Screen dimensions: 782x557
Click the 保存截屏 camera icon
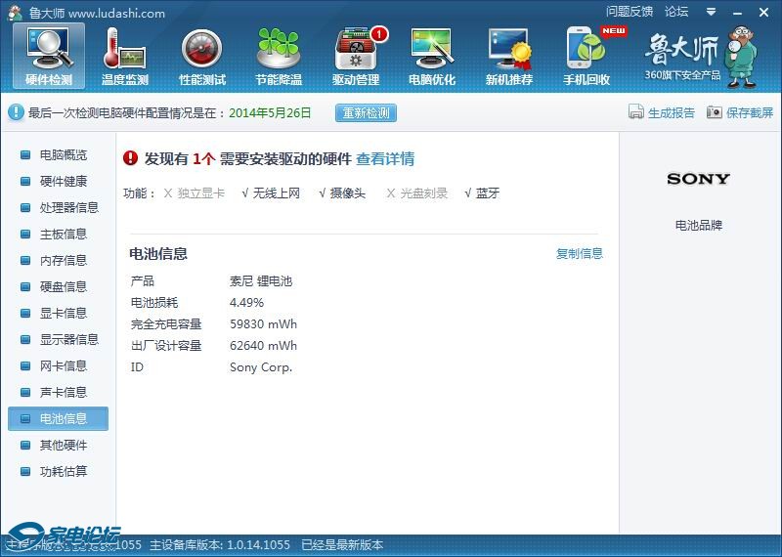715,112
